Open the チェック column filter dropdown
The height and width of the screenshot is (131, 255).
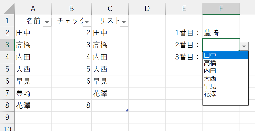pos(87,22)
